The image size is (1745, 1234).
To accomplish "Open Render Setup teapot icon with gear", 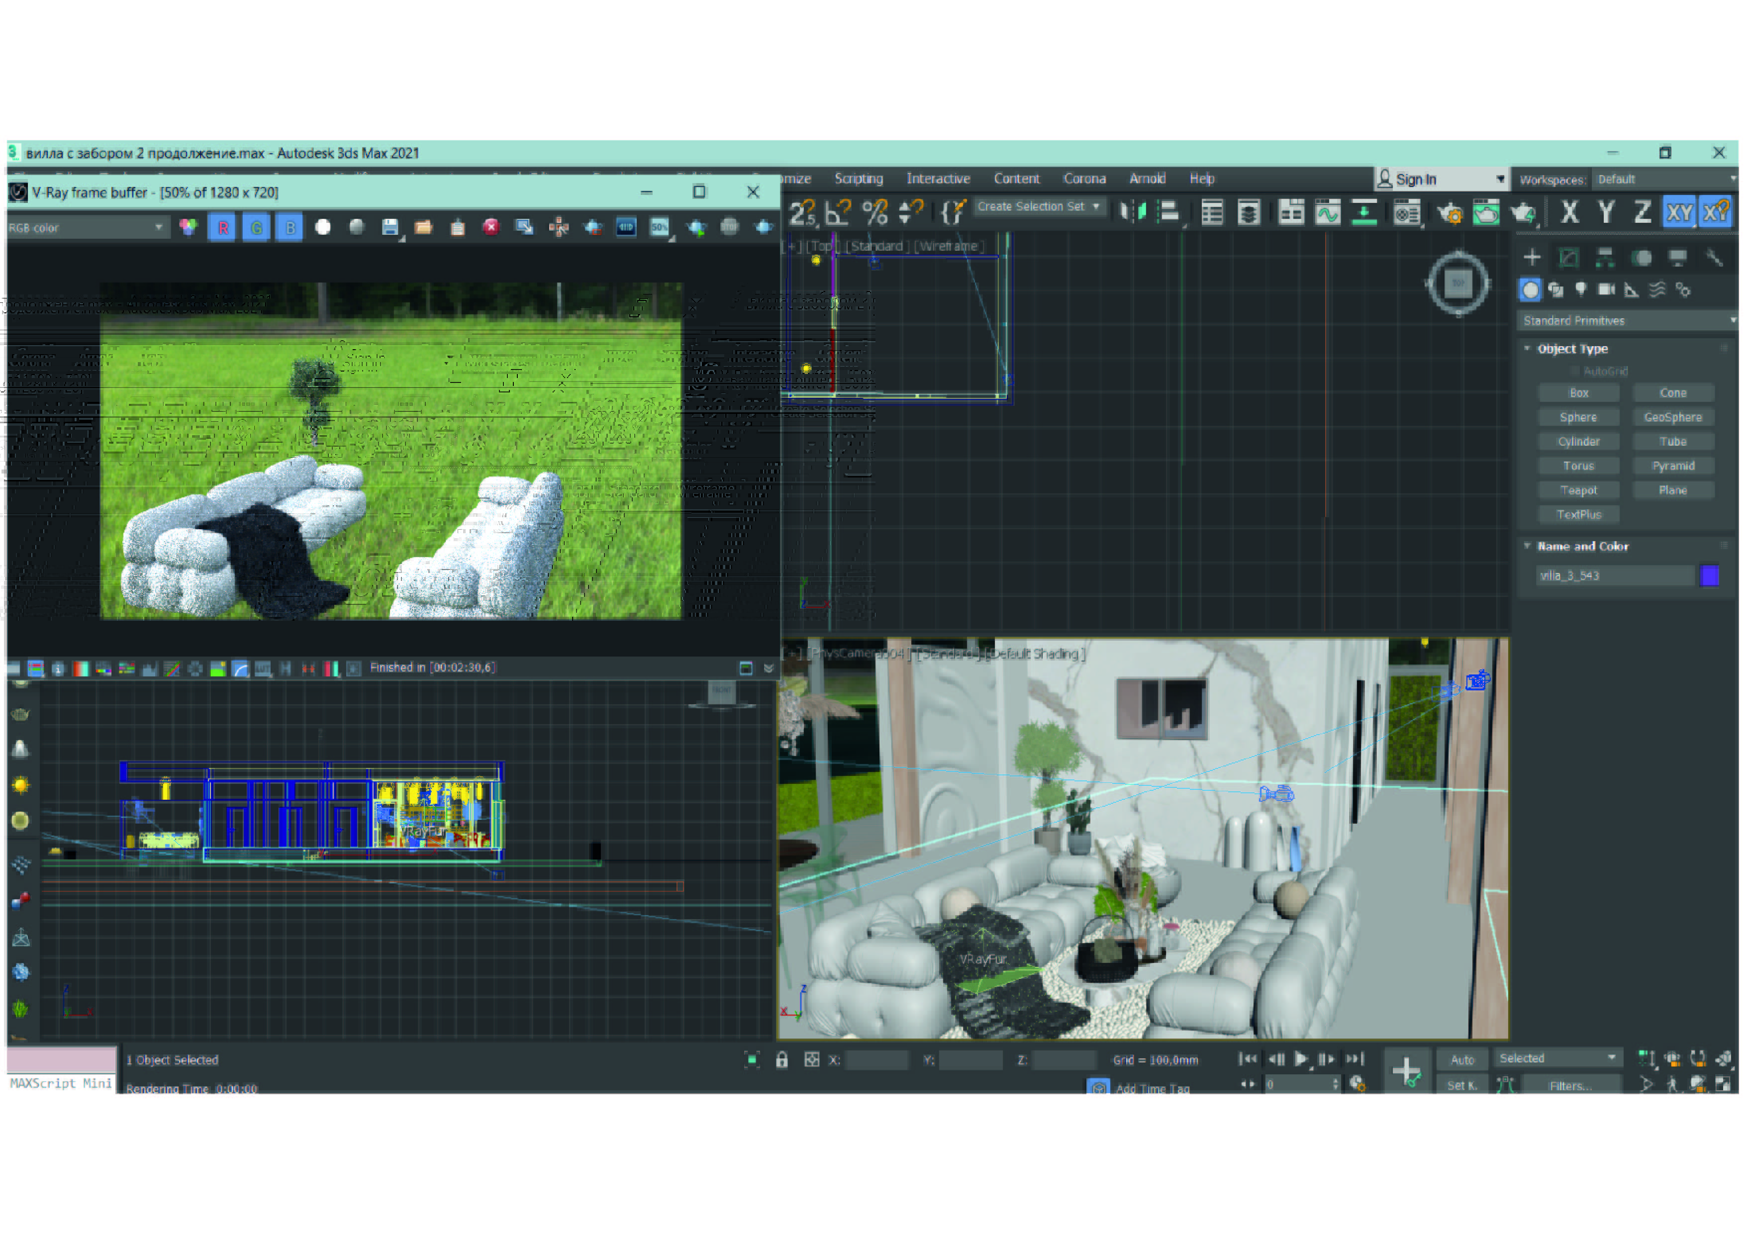I will pos(1450,213).
